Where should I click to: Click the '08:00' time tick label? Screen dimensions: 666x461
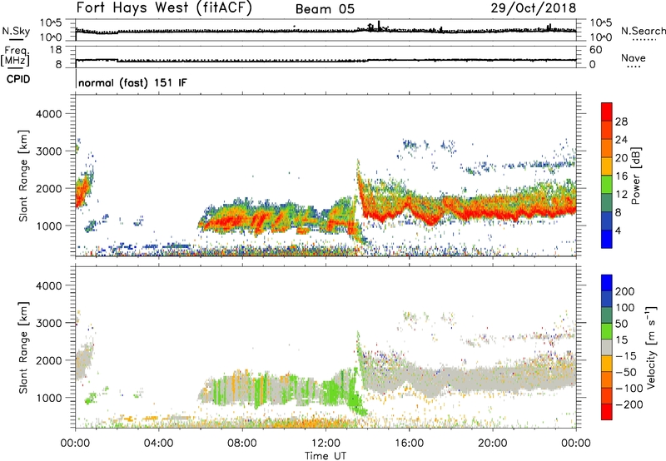click(x=242, y=444)
